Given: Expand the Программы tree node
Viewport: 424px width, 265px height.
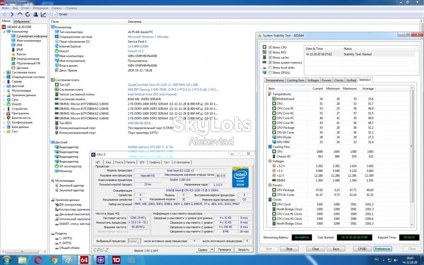Looking at the screenshot, I should pos(4,113).
